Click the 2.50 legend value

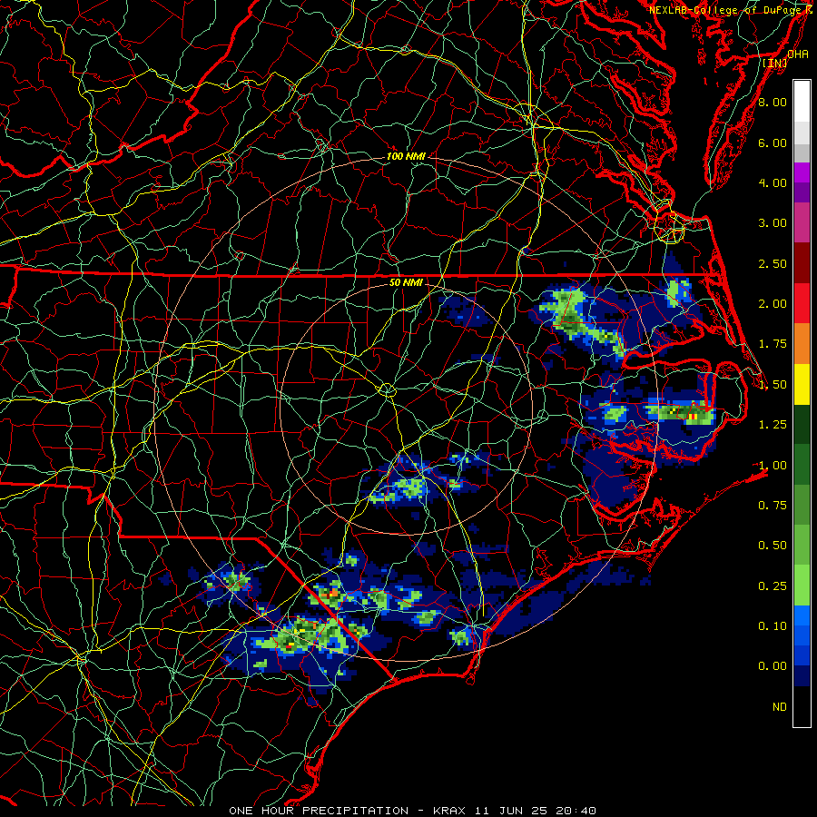point(773,263)
